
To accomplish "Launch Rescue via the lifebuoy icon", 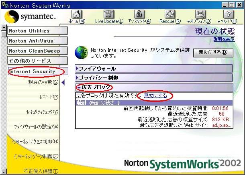I will coord(169,14).
